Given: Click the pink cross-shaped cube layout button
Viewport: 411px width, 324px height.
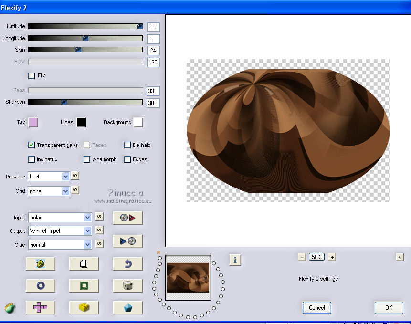Looking at the screenshot, I should 40,308.
